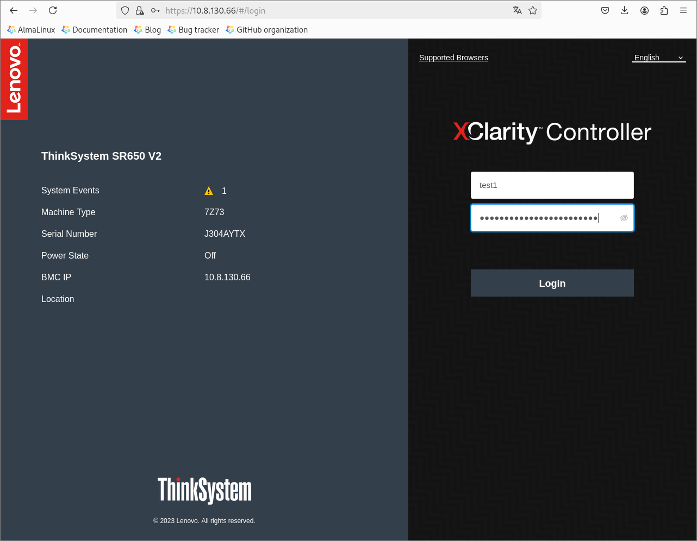697x541 pixels.
Task: Click the System Events warning icon
Action: (x=209, y=191)
